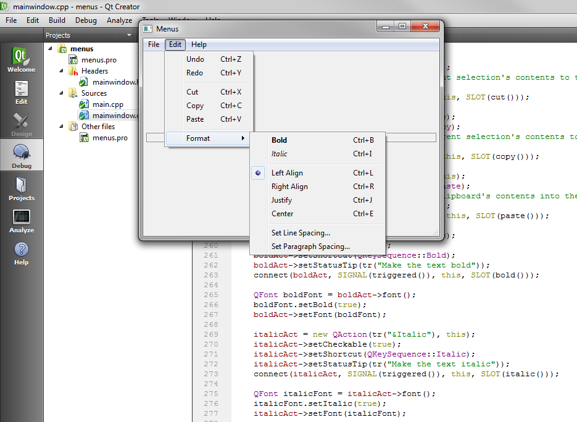Switch to Edit mode icon
577x422 pixels.
click(x=21, y=92)
